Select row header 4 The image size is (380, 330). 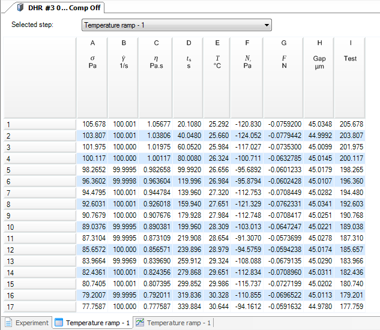pyautogui.click(x=40, y=158)
